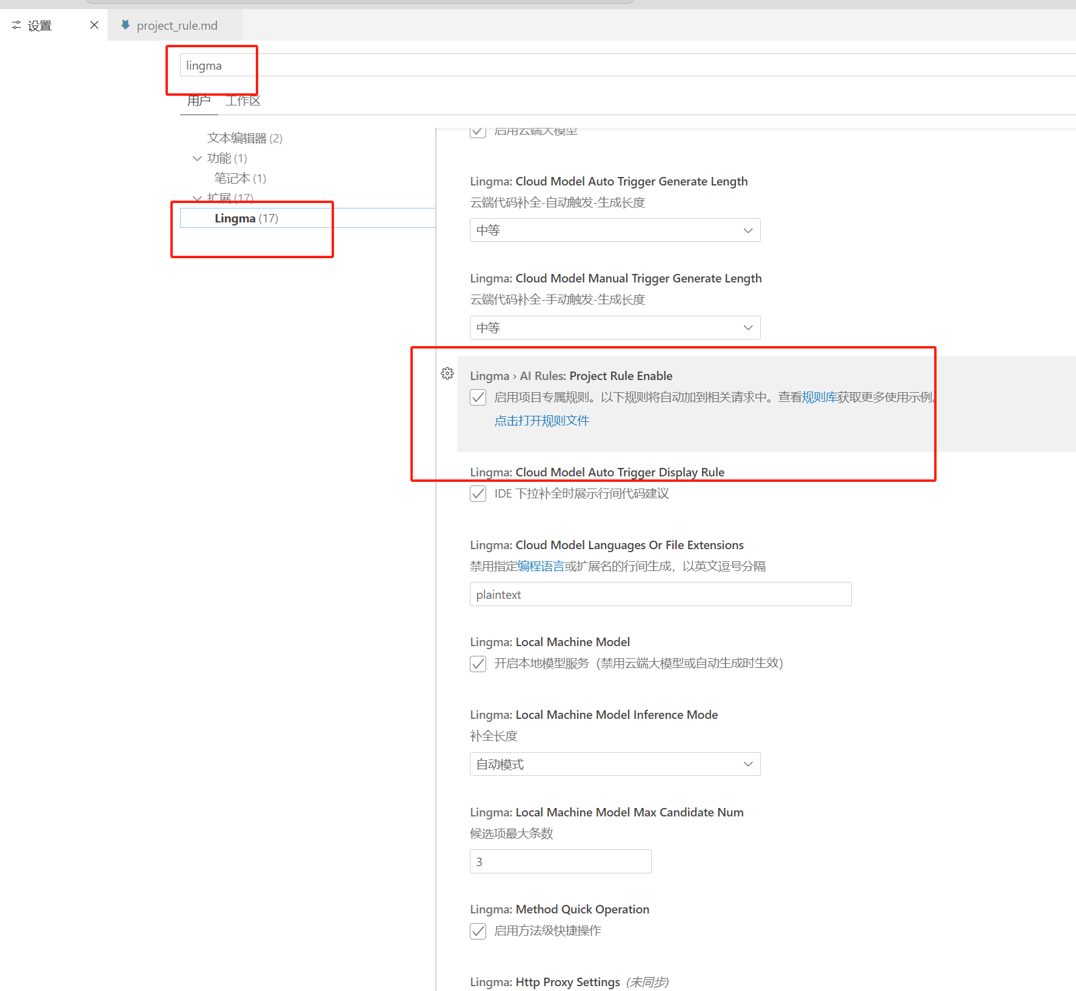Image resolution: width=1076 pixels, height=991 pixels.
Task: Click the plaintext languages input field
Action: pyautogui.click(x=660, y=595)
